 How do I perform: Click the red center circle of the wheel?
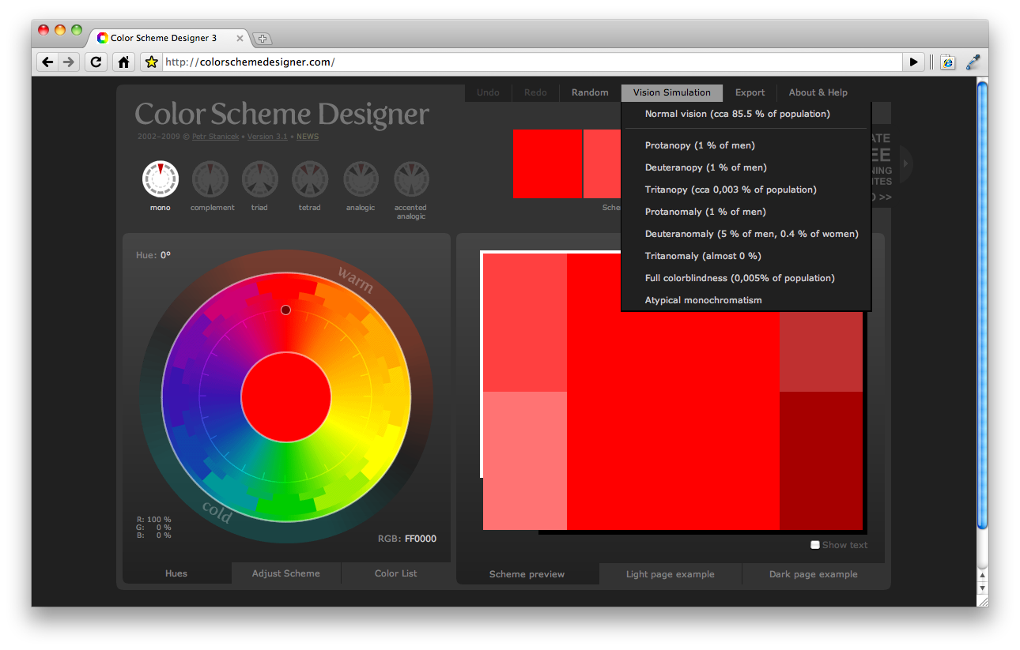tap(286, 397)
